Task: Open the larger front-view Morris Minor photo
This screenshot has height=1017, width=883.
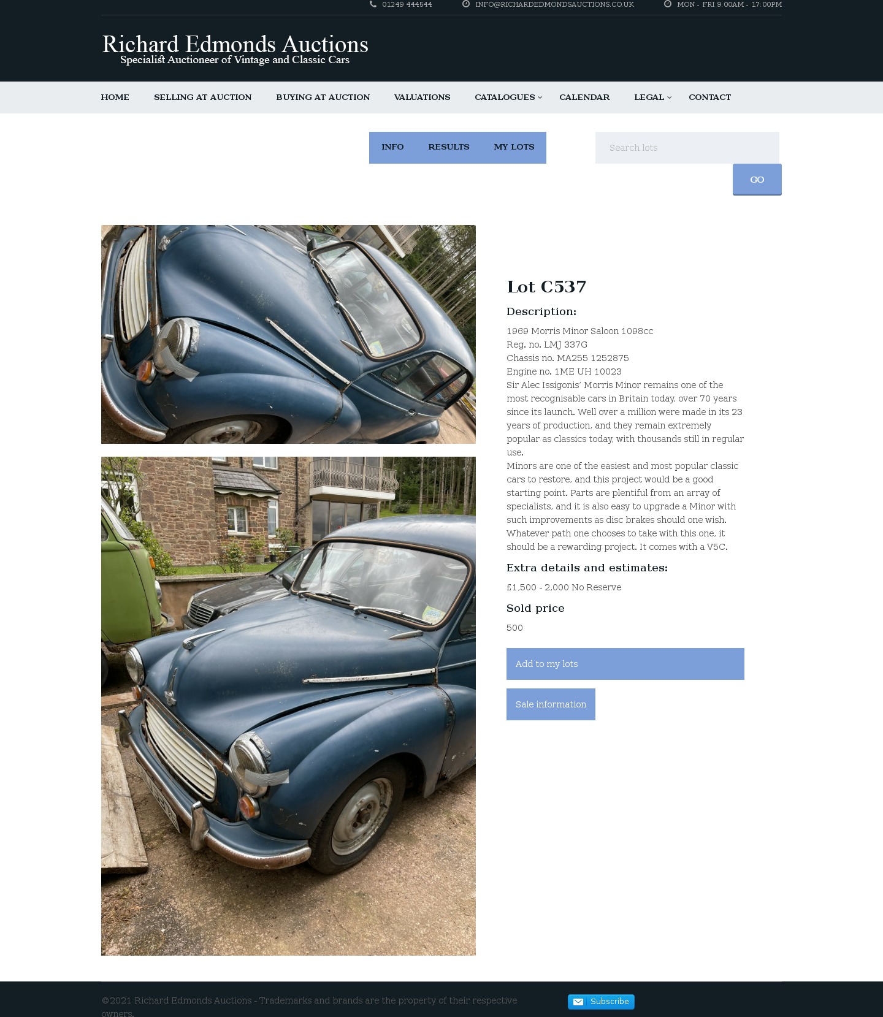Action: 288,706
